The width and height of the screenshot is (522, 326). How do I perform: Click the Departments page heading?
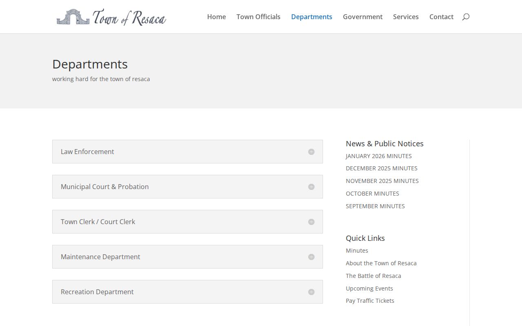click(90, 64)
